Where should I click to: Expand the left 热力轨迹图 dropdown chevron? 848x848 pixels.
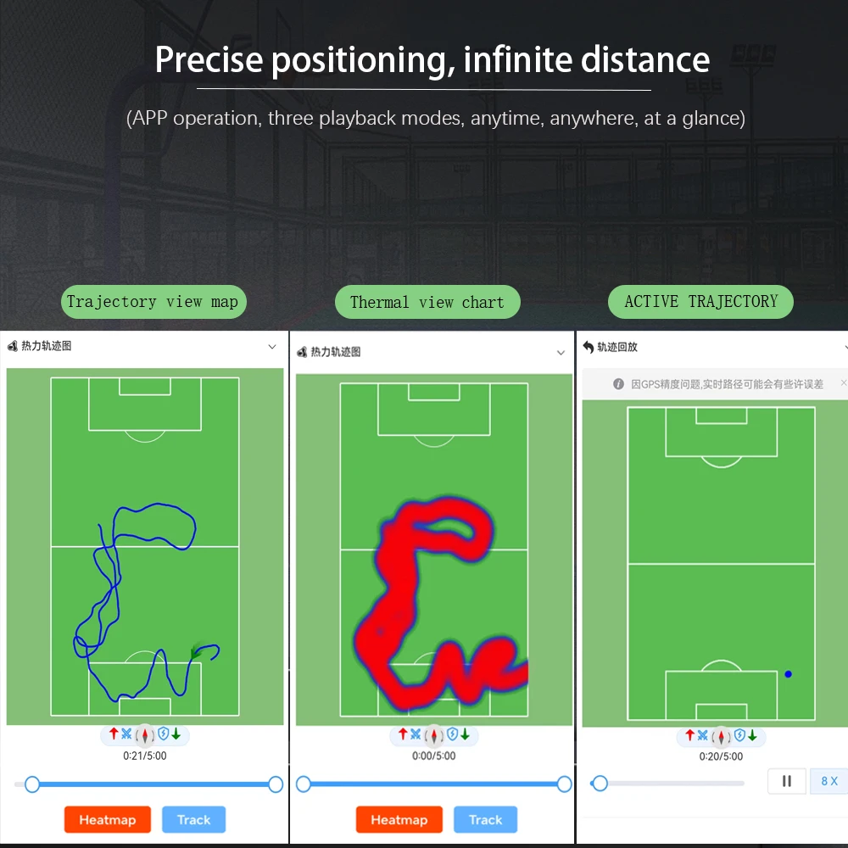[x=272, y=346]
